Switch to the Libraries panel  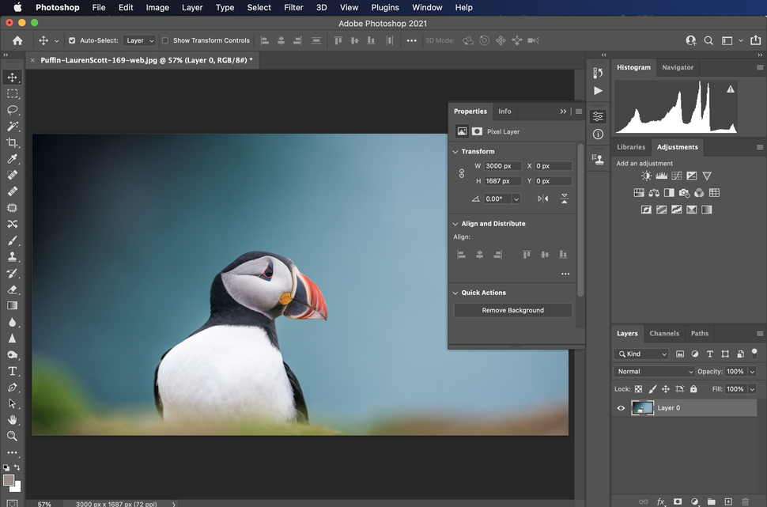coord(631,147)
